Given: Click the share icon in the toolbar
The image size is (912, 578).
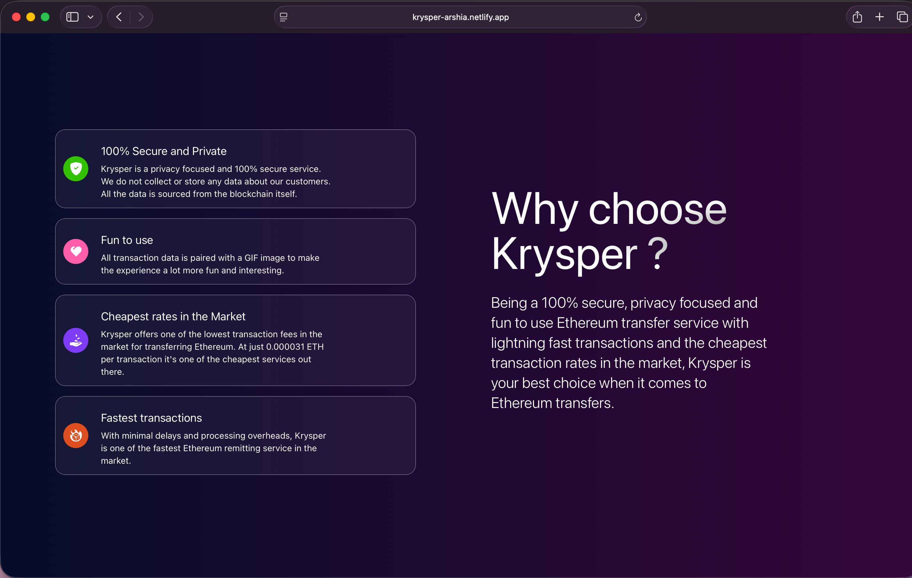Looking at the screenshot, I should tap(858, 17).
